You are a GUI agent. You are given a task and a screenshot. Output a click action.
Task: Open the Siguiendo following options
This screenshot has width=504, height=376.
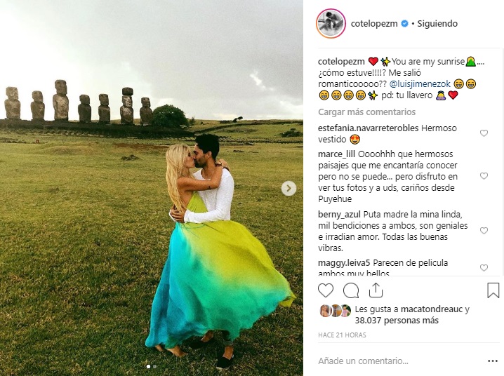pyautogui.click(x=437, y=23)
